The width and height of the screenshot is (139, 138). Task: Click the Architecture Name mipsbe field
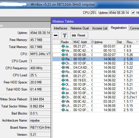coord(40,120)
